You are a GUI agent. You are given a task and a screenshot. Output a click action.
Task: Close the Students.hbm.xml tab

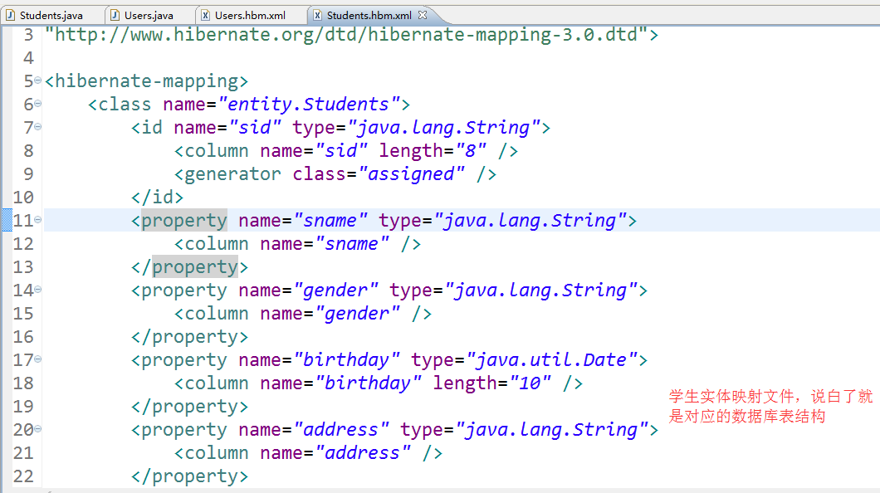(423, 15)
